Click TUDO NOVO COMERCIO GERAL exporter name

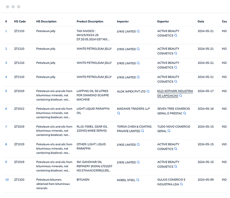coord(174,129)
